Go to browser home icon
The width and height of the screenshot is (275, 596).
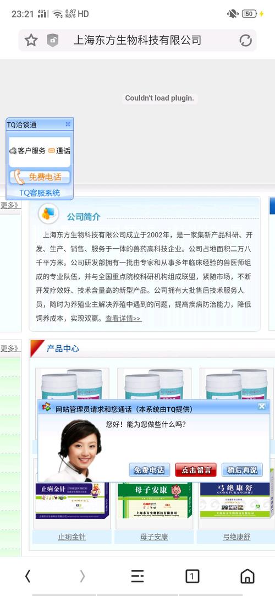point(248,576)
